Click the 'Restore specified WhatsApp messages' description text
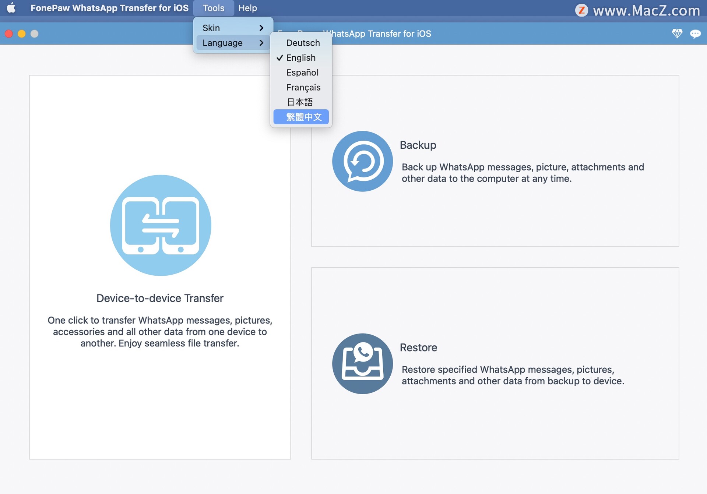Image resolution: width=707 pixels, height=494 pixels. (513, 375)
